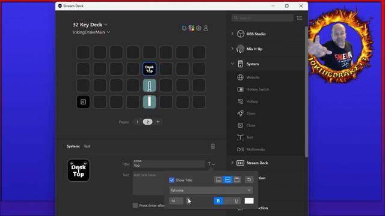Align title to top
Screen dimensions: 385x216
click(x=236, y=180)
